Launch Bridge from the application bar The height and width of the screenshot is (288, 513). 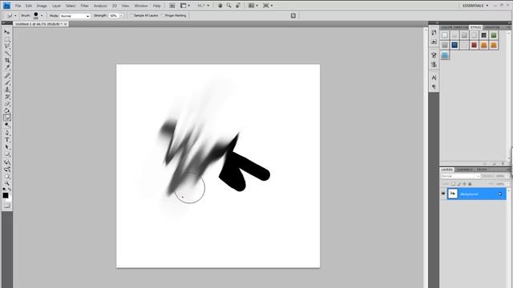point(172,6)
